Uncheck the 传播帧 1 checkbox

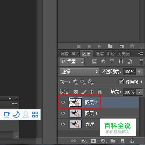[x=121, y=82]
